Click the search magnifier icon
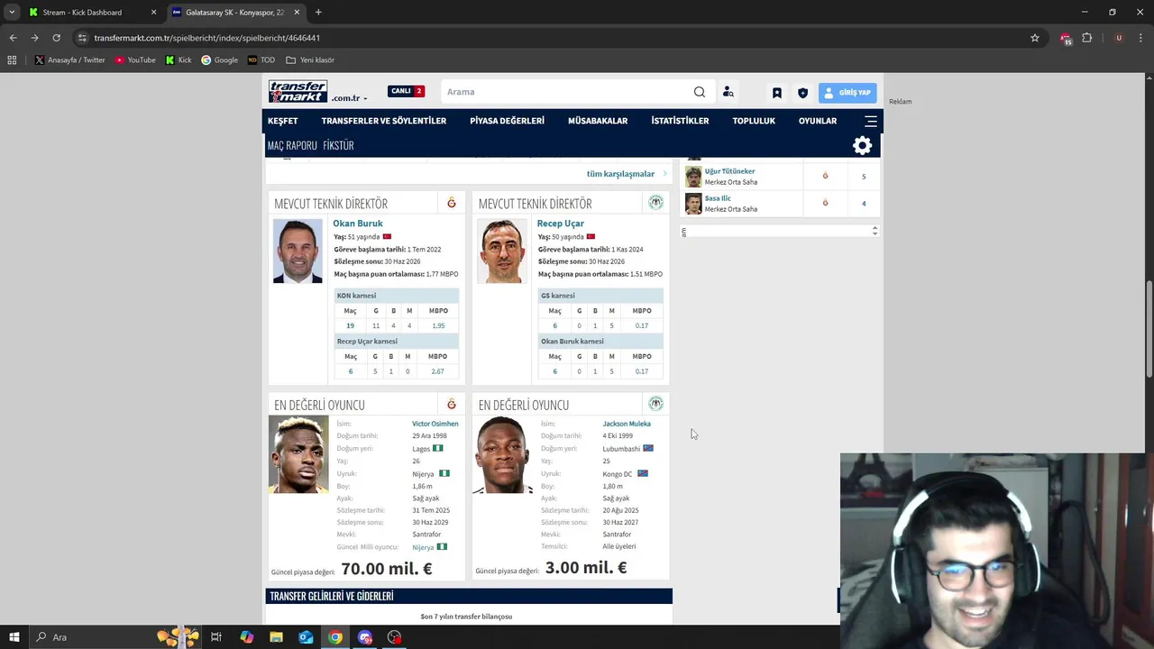The width and height of the screenshot is (1154, 649). click(699, 92)
